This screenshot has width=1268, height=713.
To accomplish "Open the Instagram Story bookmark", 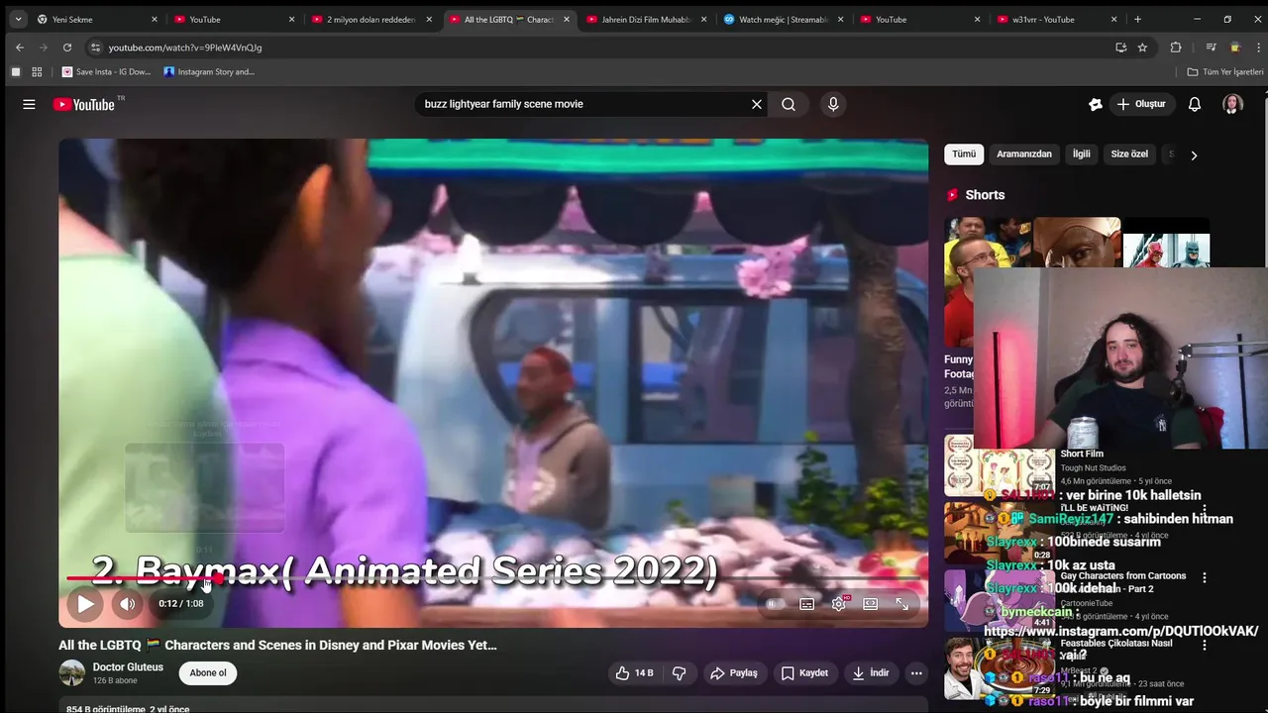I will coord(210,72).
